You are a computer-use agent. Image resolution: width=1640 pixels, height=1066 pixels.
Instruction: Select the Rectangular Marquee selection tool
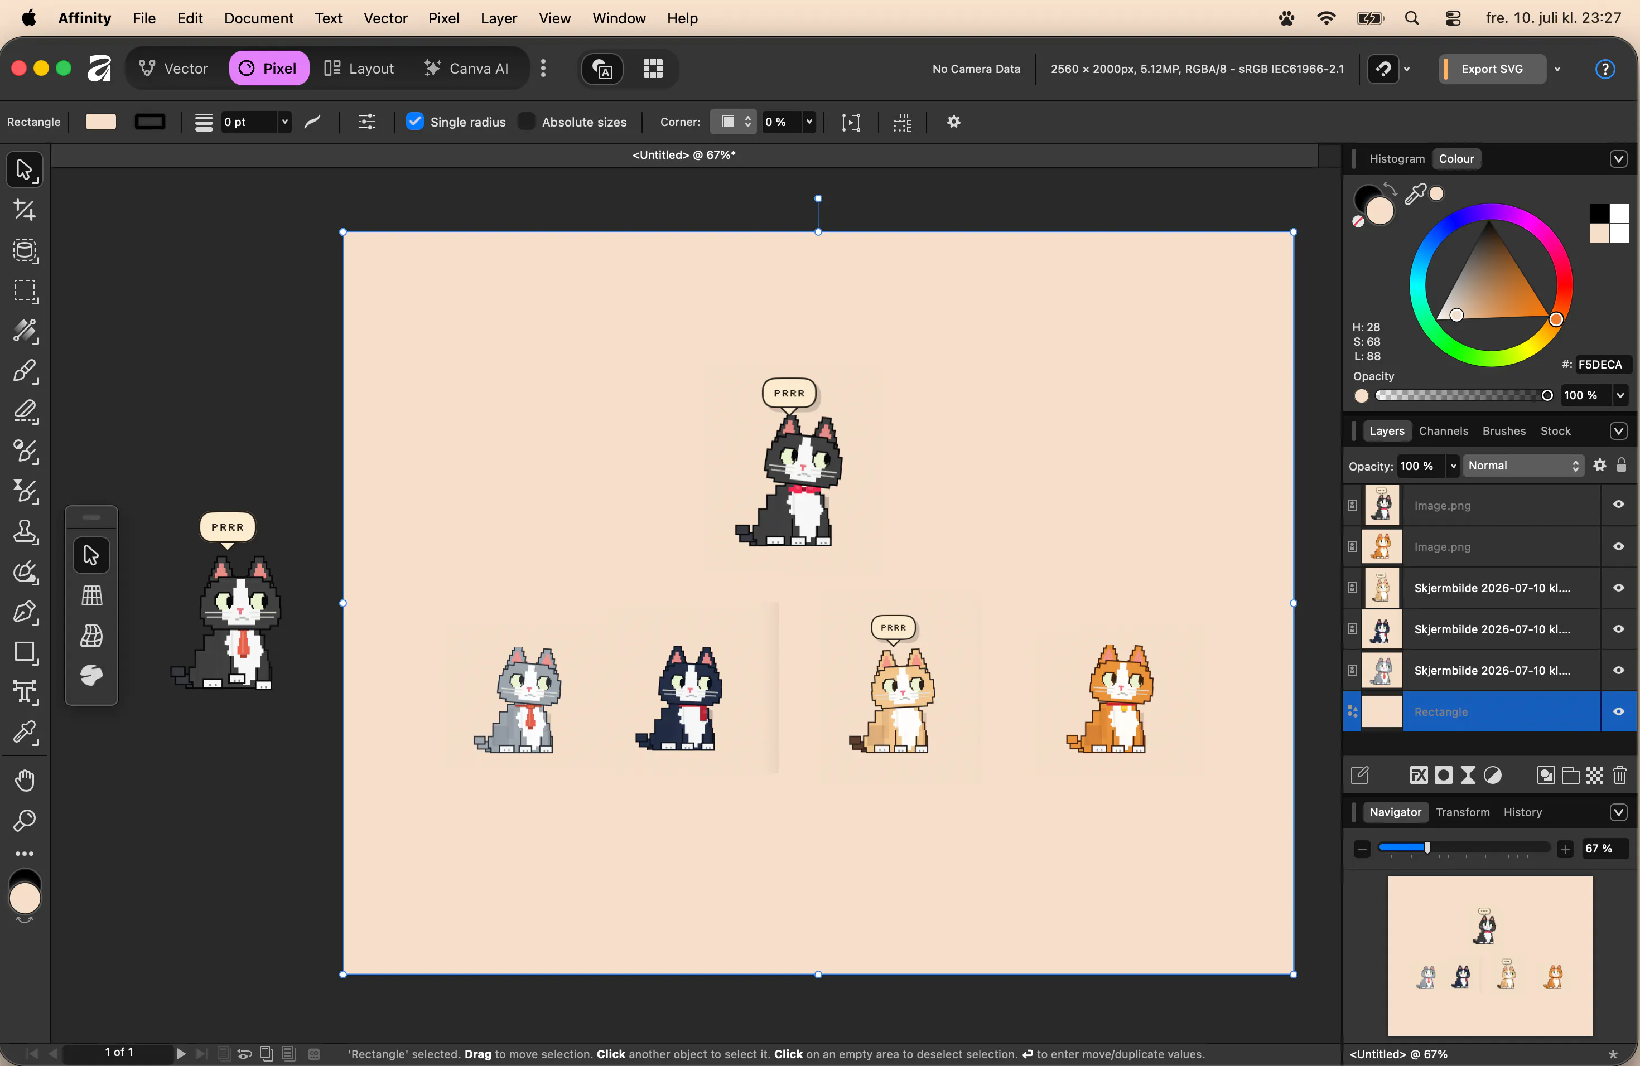[x=25, y=290]
